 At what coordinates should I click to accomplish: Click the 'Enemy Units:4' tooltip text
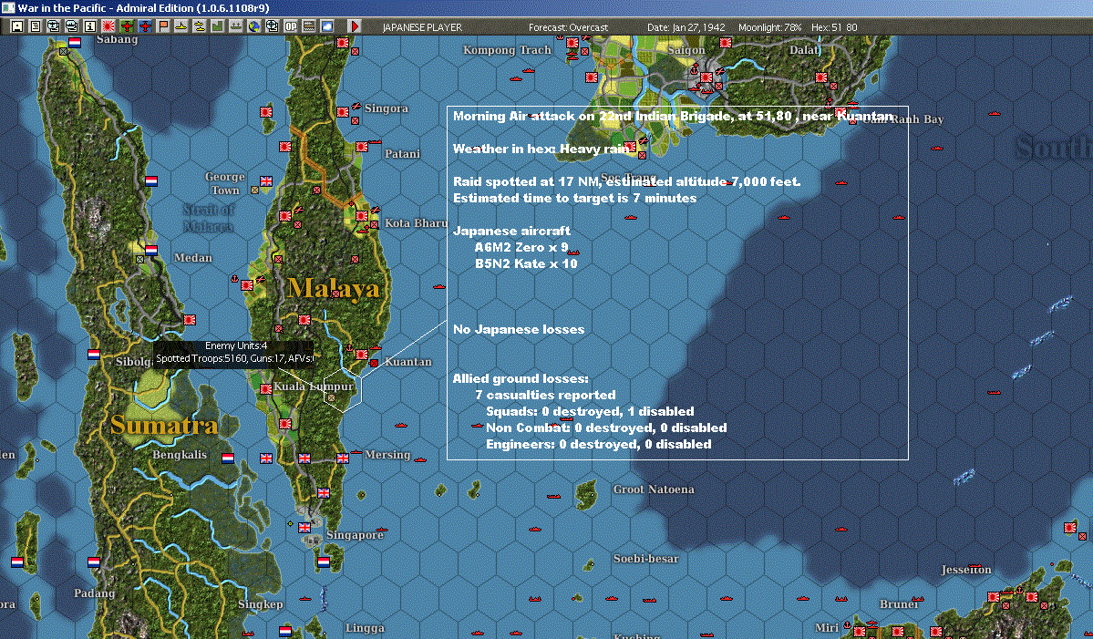coord(235,345)
